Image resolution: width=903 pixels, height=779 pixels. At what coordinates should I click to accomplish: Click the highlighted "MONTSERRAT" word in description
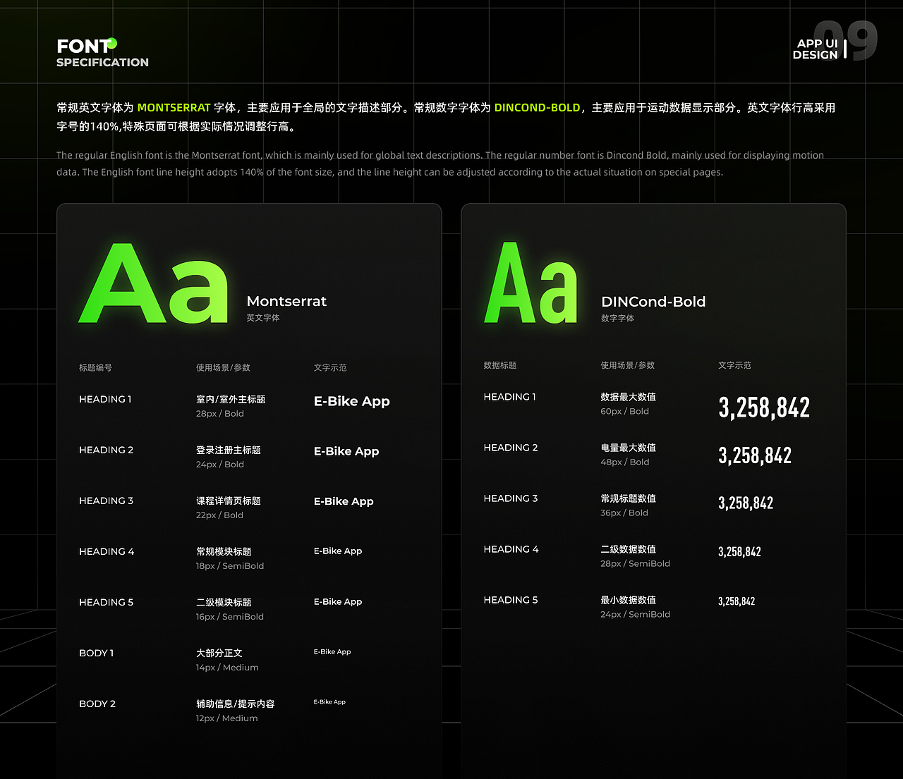pyautogui.click(x=174, y=108)
